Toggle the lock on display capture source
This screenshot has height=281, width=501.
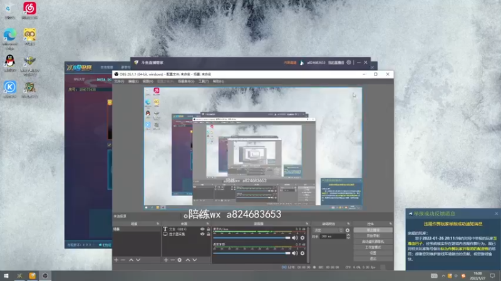point(209,234)
